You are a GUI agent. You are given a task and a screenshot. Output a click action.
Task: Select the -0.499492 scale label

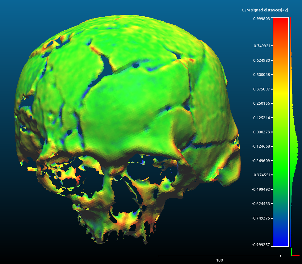tap(261, 190)
